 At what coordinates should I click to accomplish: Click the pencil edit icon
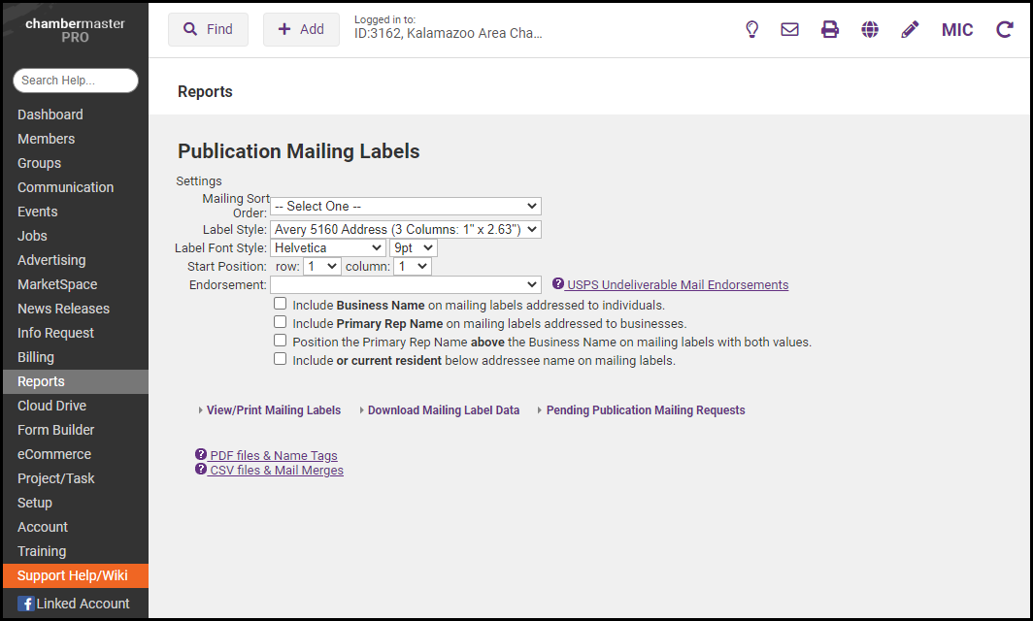(x=910, y=29)
